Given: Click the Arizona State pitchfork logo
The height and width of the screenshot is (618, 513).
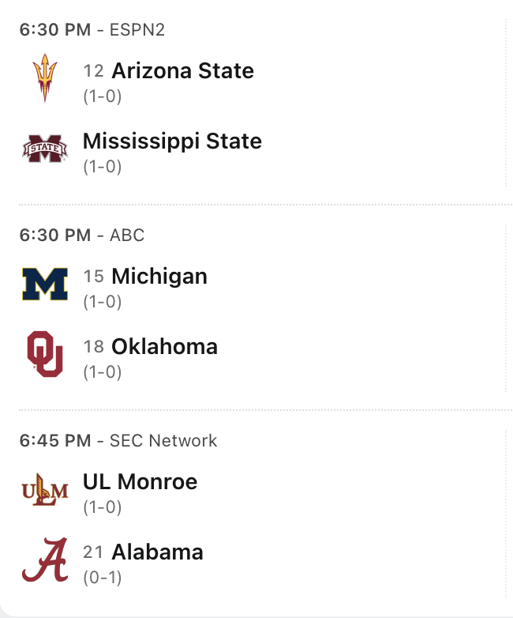Looking at the screenshot, I should (44, 77).
